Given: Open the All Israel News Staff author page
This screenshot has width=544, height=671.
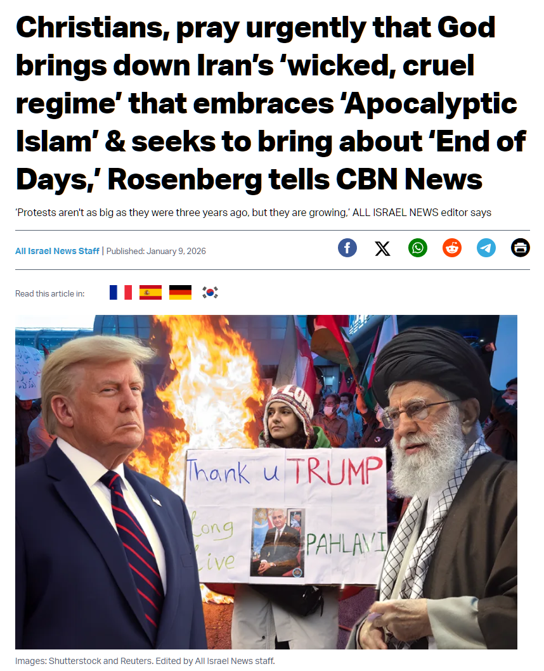Looking at the screenshot, I should pos(57,251).
